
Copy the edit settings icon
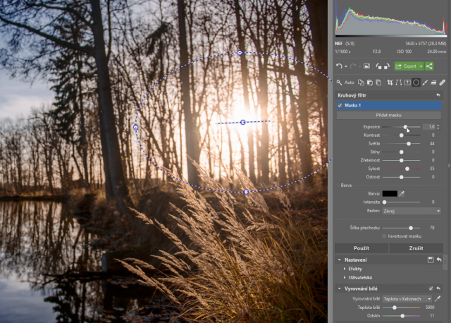(361, 83)
